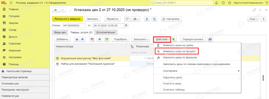Switch to Установка цен in the open windows list
Screen dimensions: 269x99
coord(25,84)
